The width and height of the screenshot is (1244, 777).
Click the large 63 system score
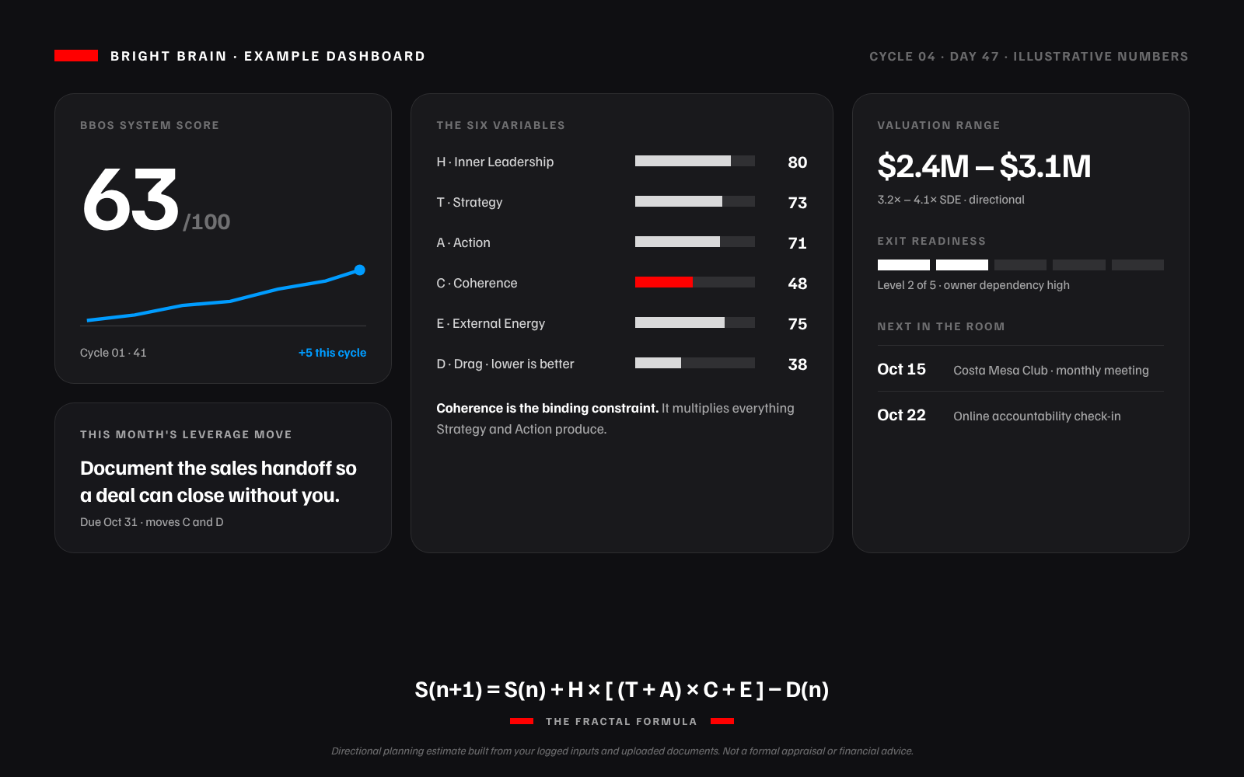pos(131,200)
